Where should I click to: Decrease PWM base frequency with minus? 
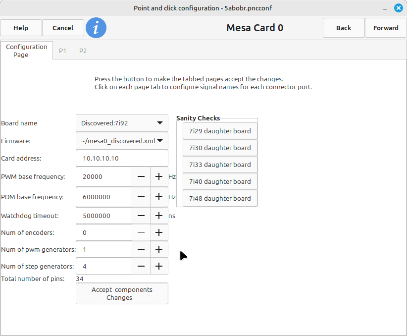pyautogui.click(x=141, y=176)
